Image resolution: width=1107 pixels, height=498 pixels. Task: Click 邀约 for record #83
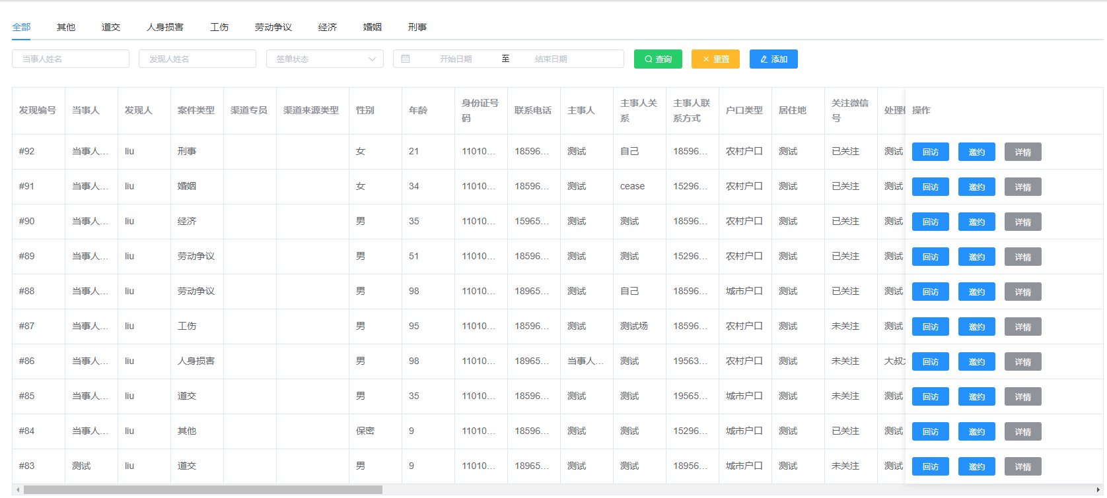point(977,466)
